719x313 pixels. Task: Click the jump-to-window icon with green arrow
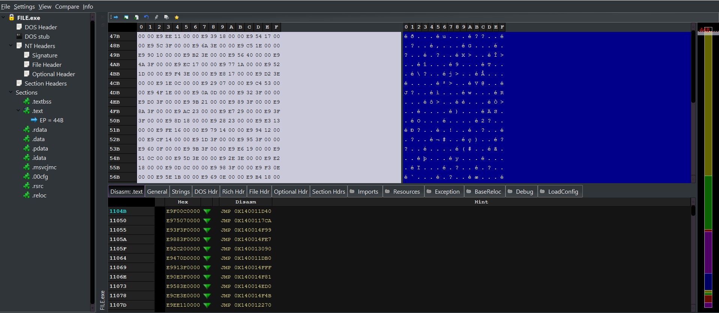click(126, 17)
